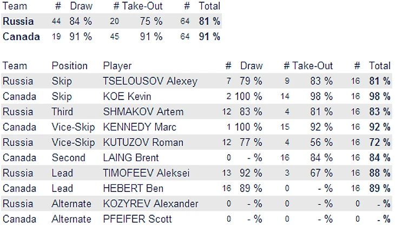Click player name HEBERT Ben
Image resolution: width=395 pixels, height=226 pixels.
[133, 189]
